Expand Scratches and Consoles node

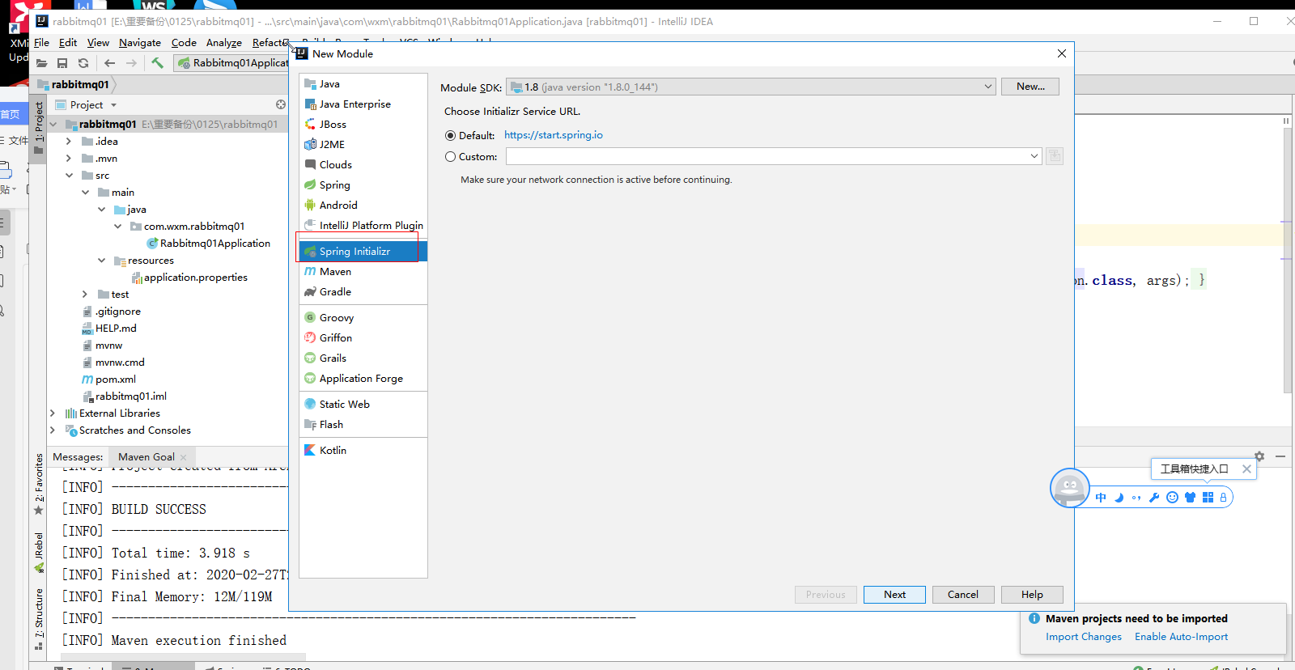[53, 430]
